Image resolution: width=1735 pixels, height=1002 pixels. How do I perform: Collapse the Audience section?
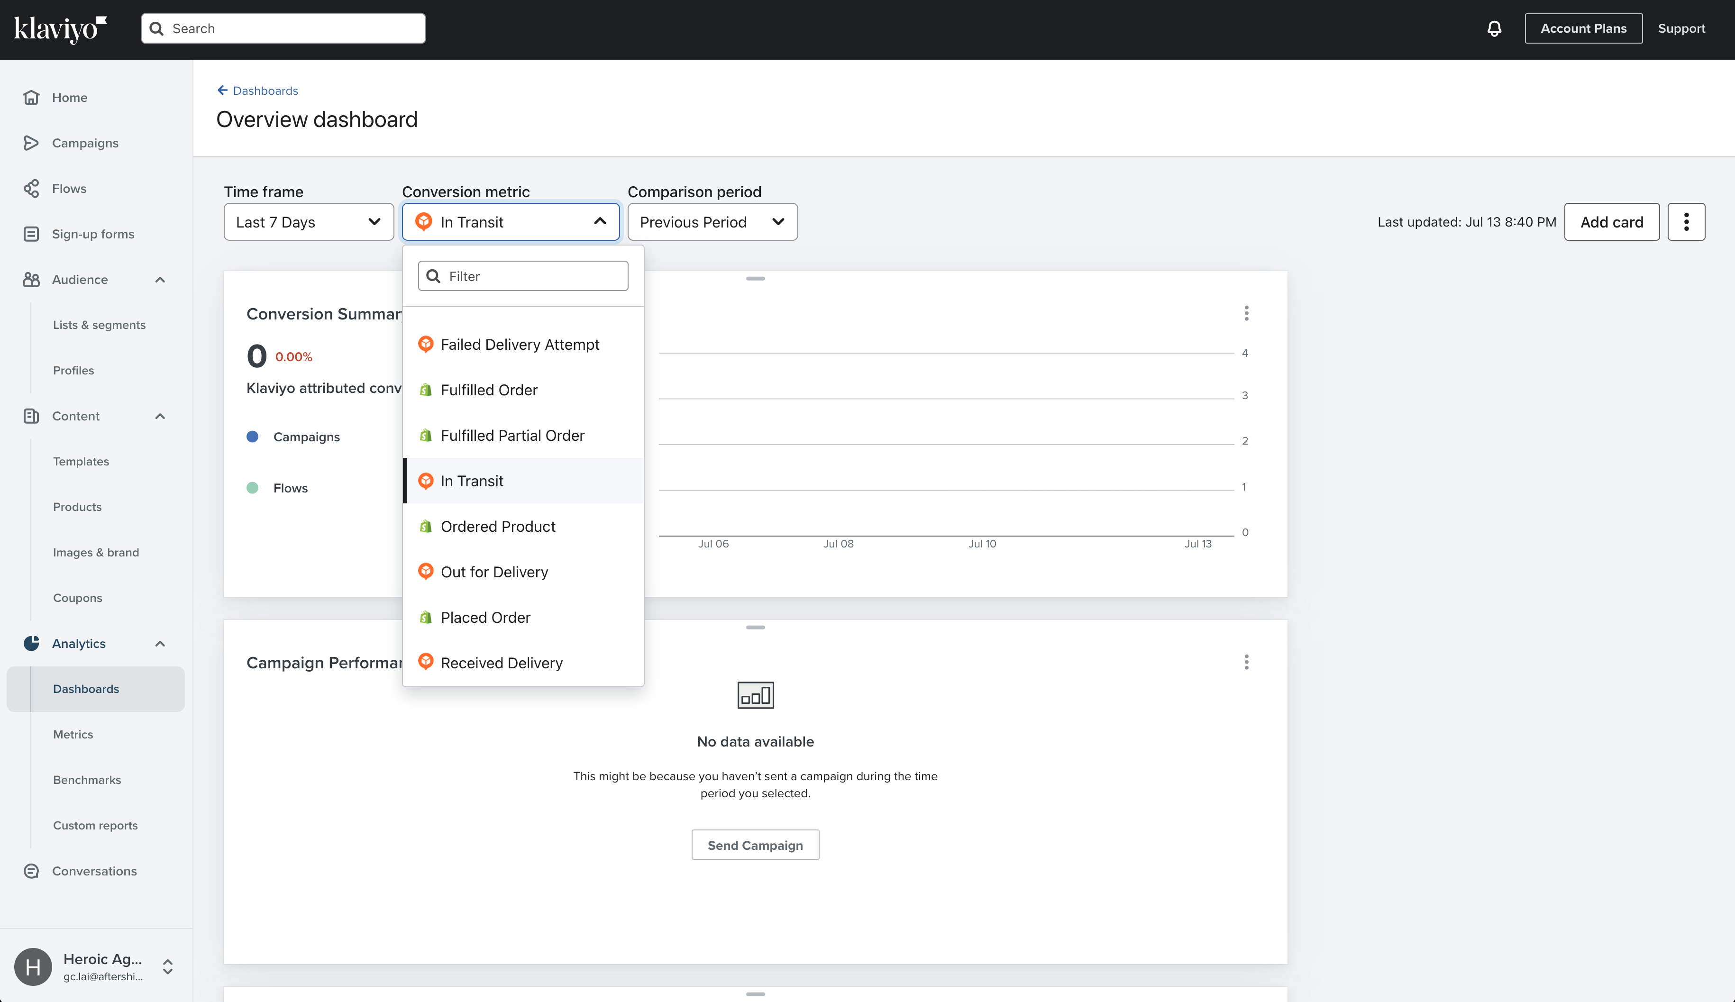click(x=160, y=279)
